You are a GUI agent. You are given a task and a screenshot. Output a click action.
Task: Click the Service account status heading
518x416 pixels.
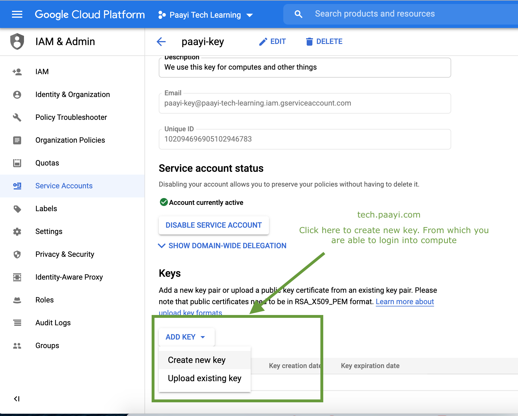click(x=211, y=168)
